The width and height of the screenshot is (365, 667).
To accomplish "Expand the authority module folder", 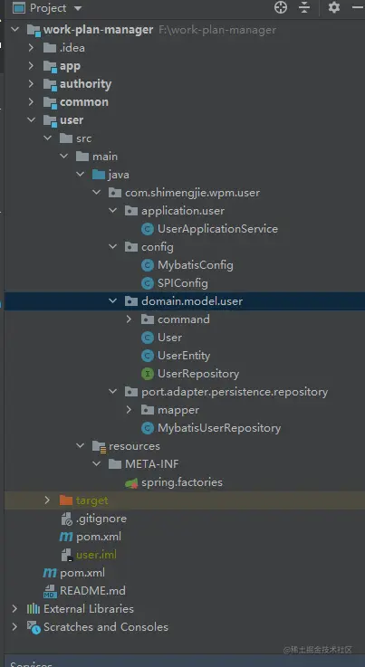I will pyautogui.click(x=31, y=84).
